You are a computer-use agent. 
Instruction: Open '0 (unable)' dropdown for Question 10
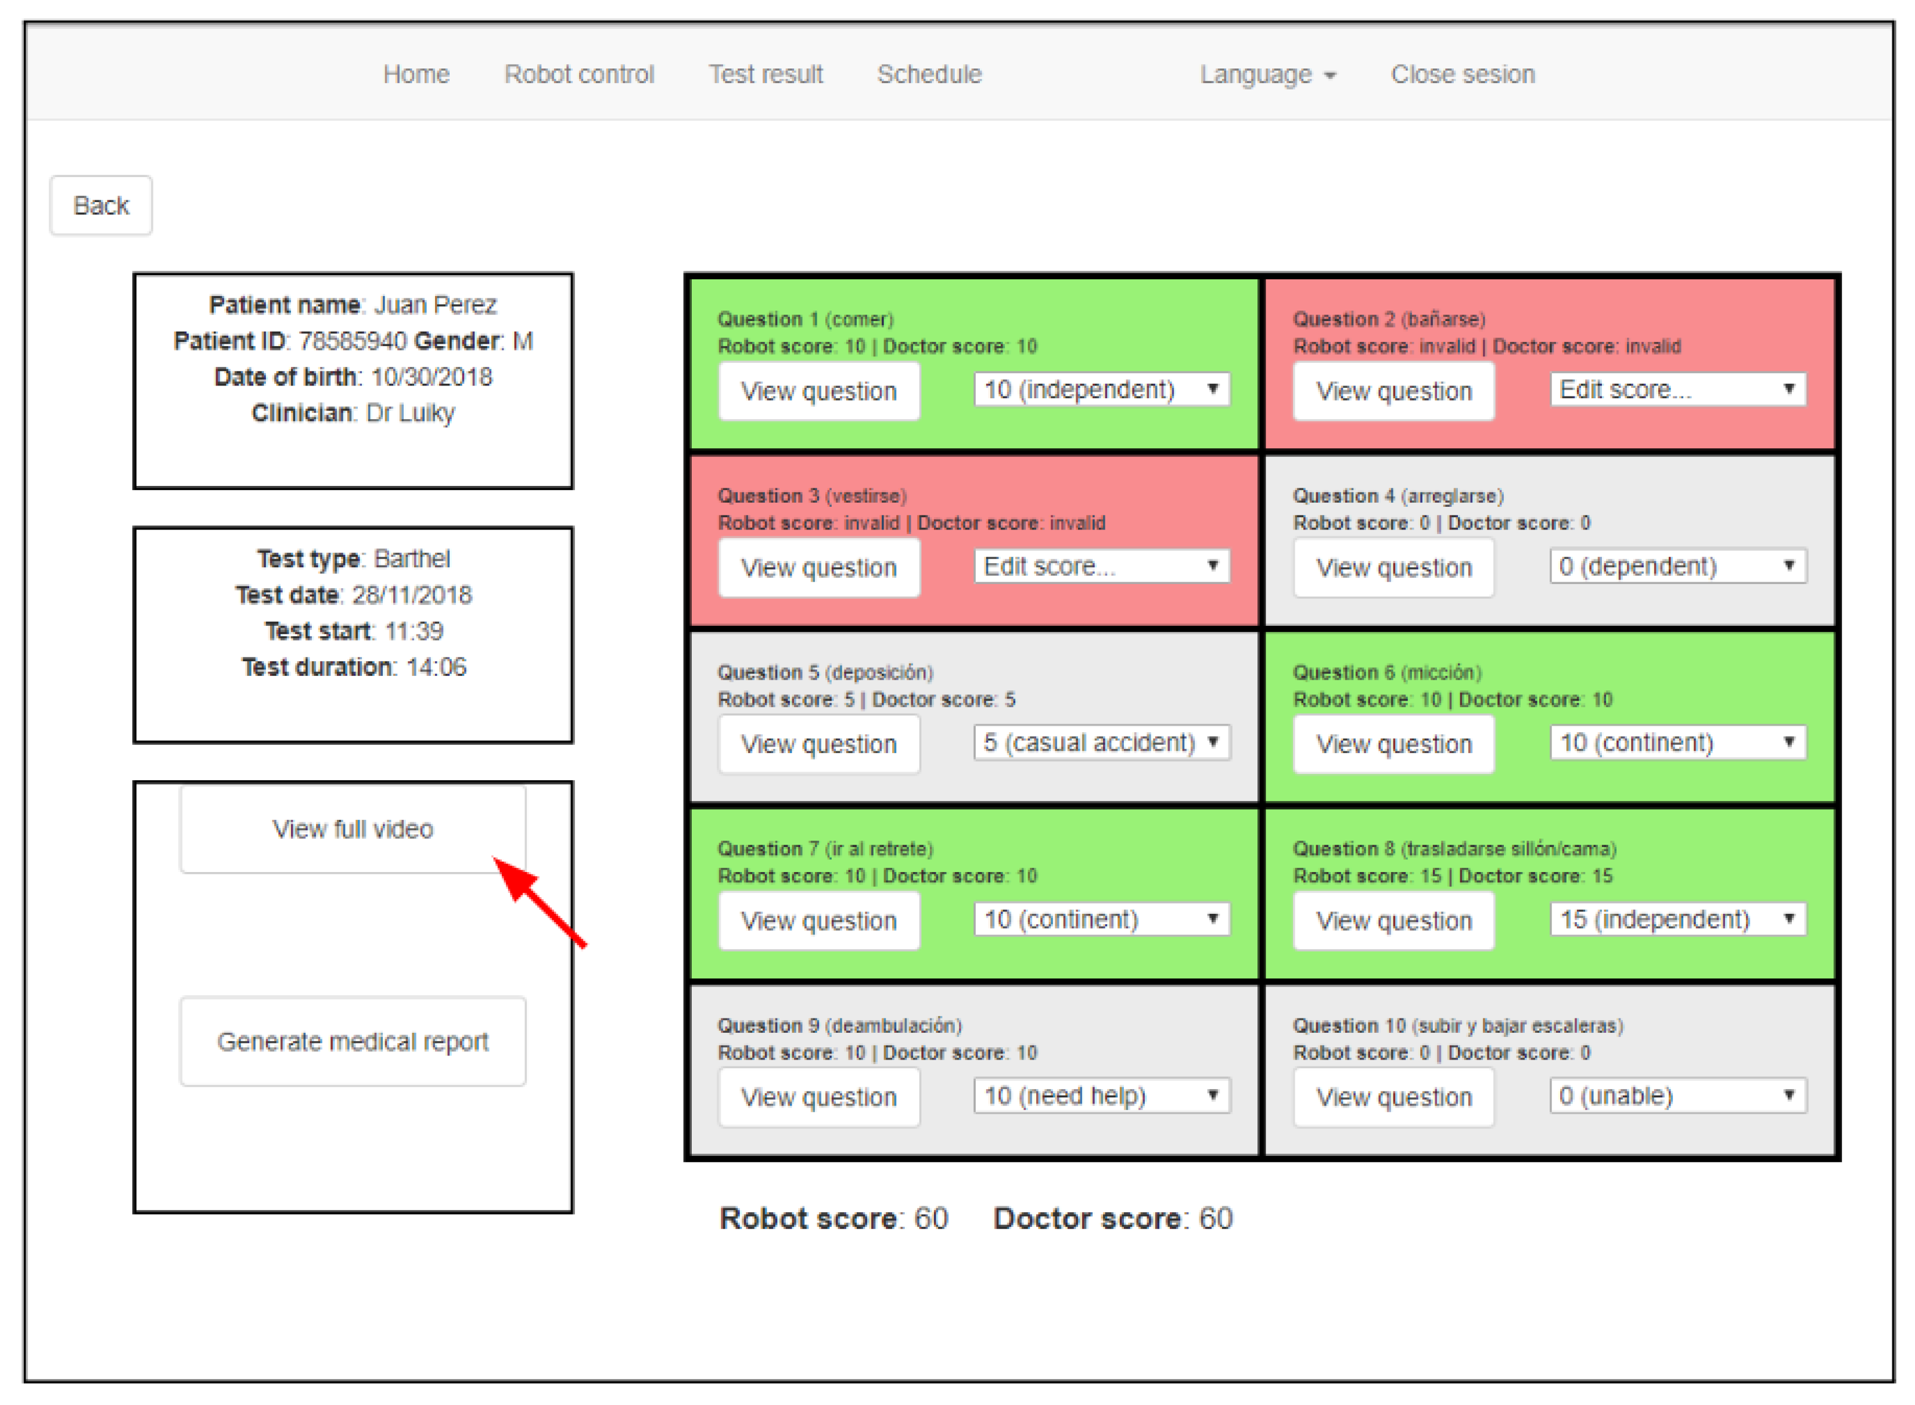point(1677,1096)
